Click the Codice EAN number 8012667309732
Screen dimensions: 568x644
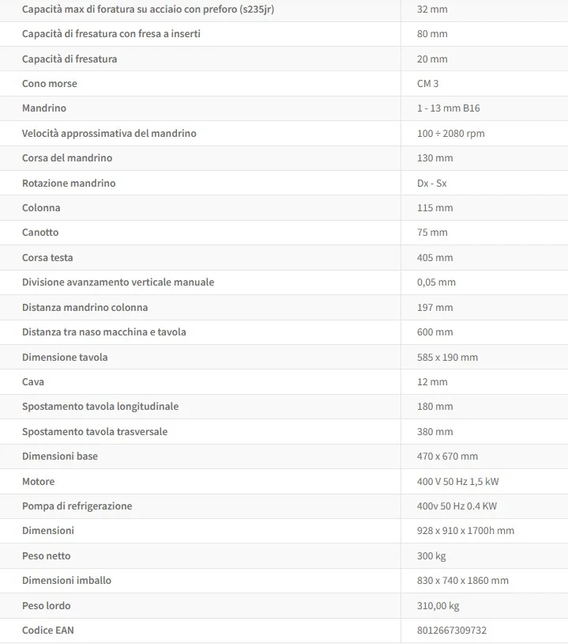tap(452, 630)
